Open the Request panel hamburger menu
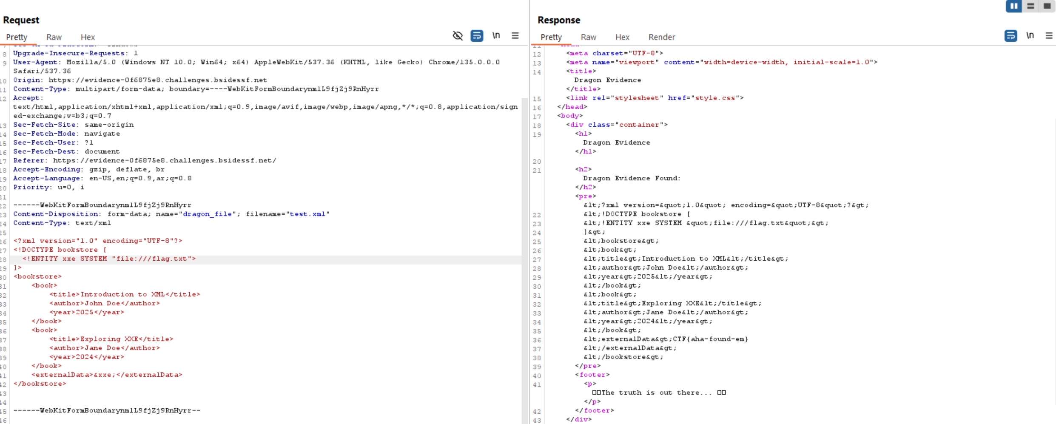Viewport: 1056px width, 424px height. [515, 36]
